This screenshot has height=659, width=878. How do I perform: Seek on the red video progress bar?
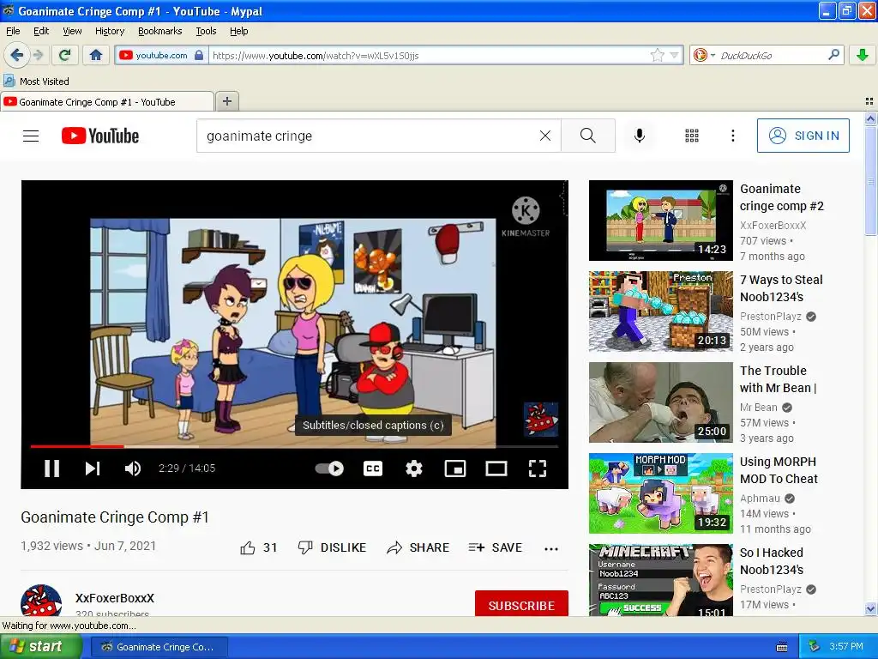point(294,446)
